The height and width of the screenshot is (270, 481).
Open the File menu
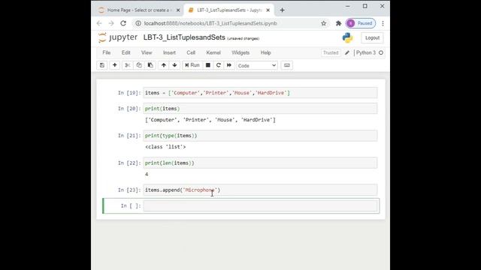[x=107, y=52]
